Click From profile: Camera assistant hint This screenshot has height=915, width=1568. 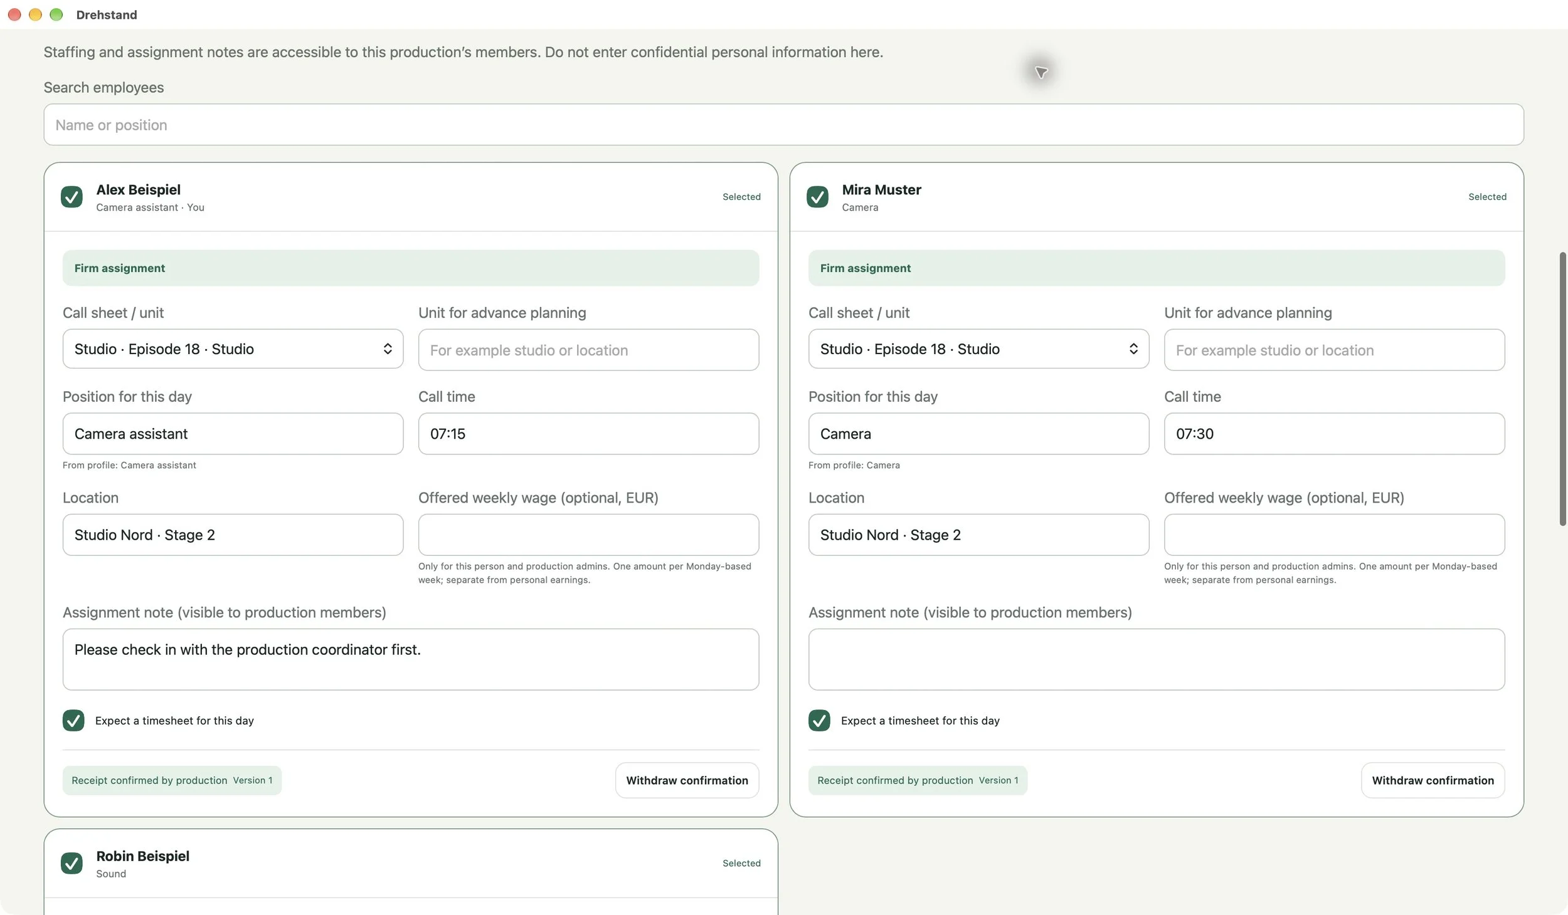129,465
